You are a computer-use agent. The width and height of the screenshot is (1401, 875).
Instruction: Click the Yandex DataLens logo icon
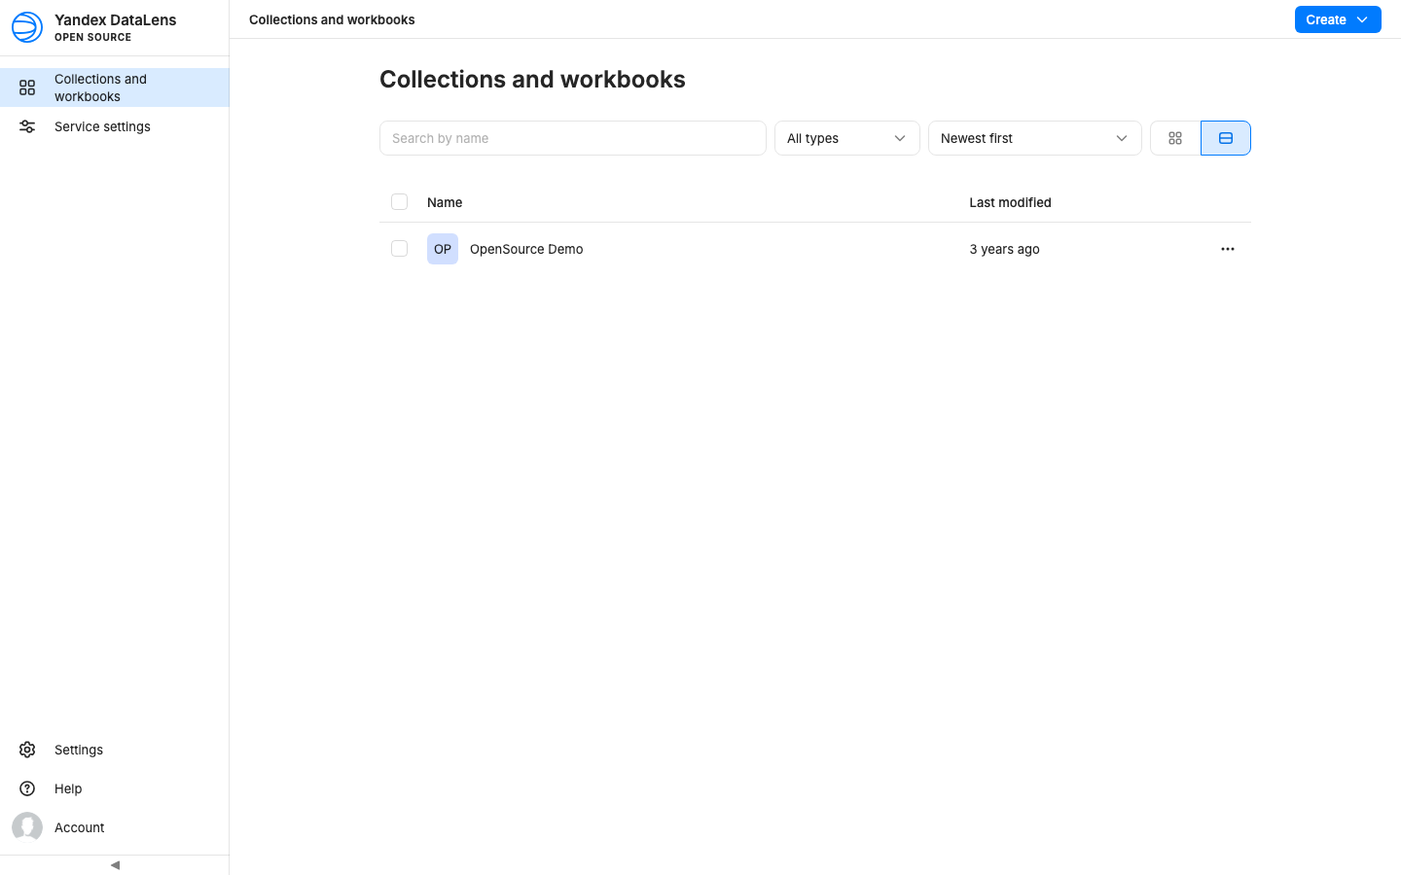(27, 27)
